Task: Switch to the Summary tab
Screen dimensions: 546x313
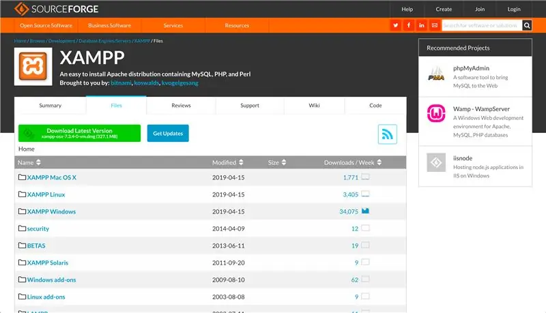Action: [50, 106]
